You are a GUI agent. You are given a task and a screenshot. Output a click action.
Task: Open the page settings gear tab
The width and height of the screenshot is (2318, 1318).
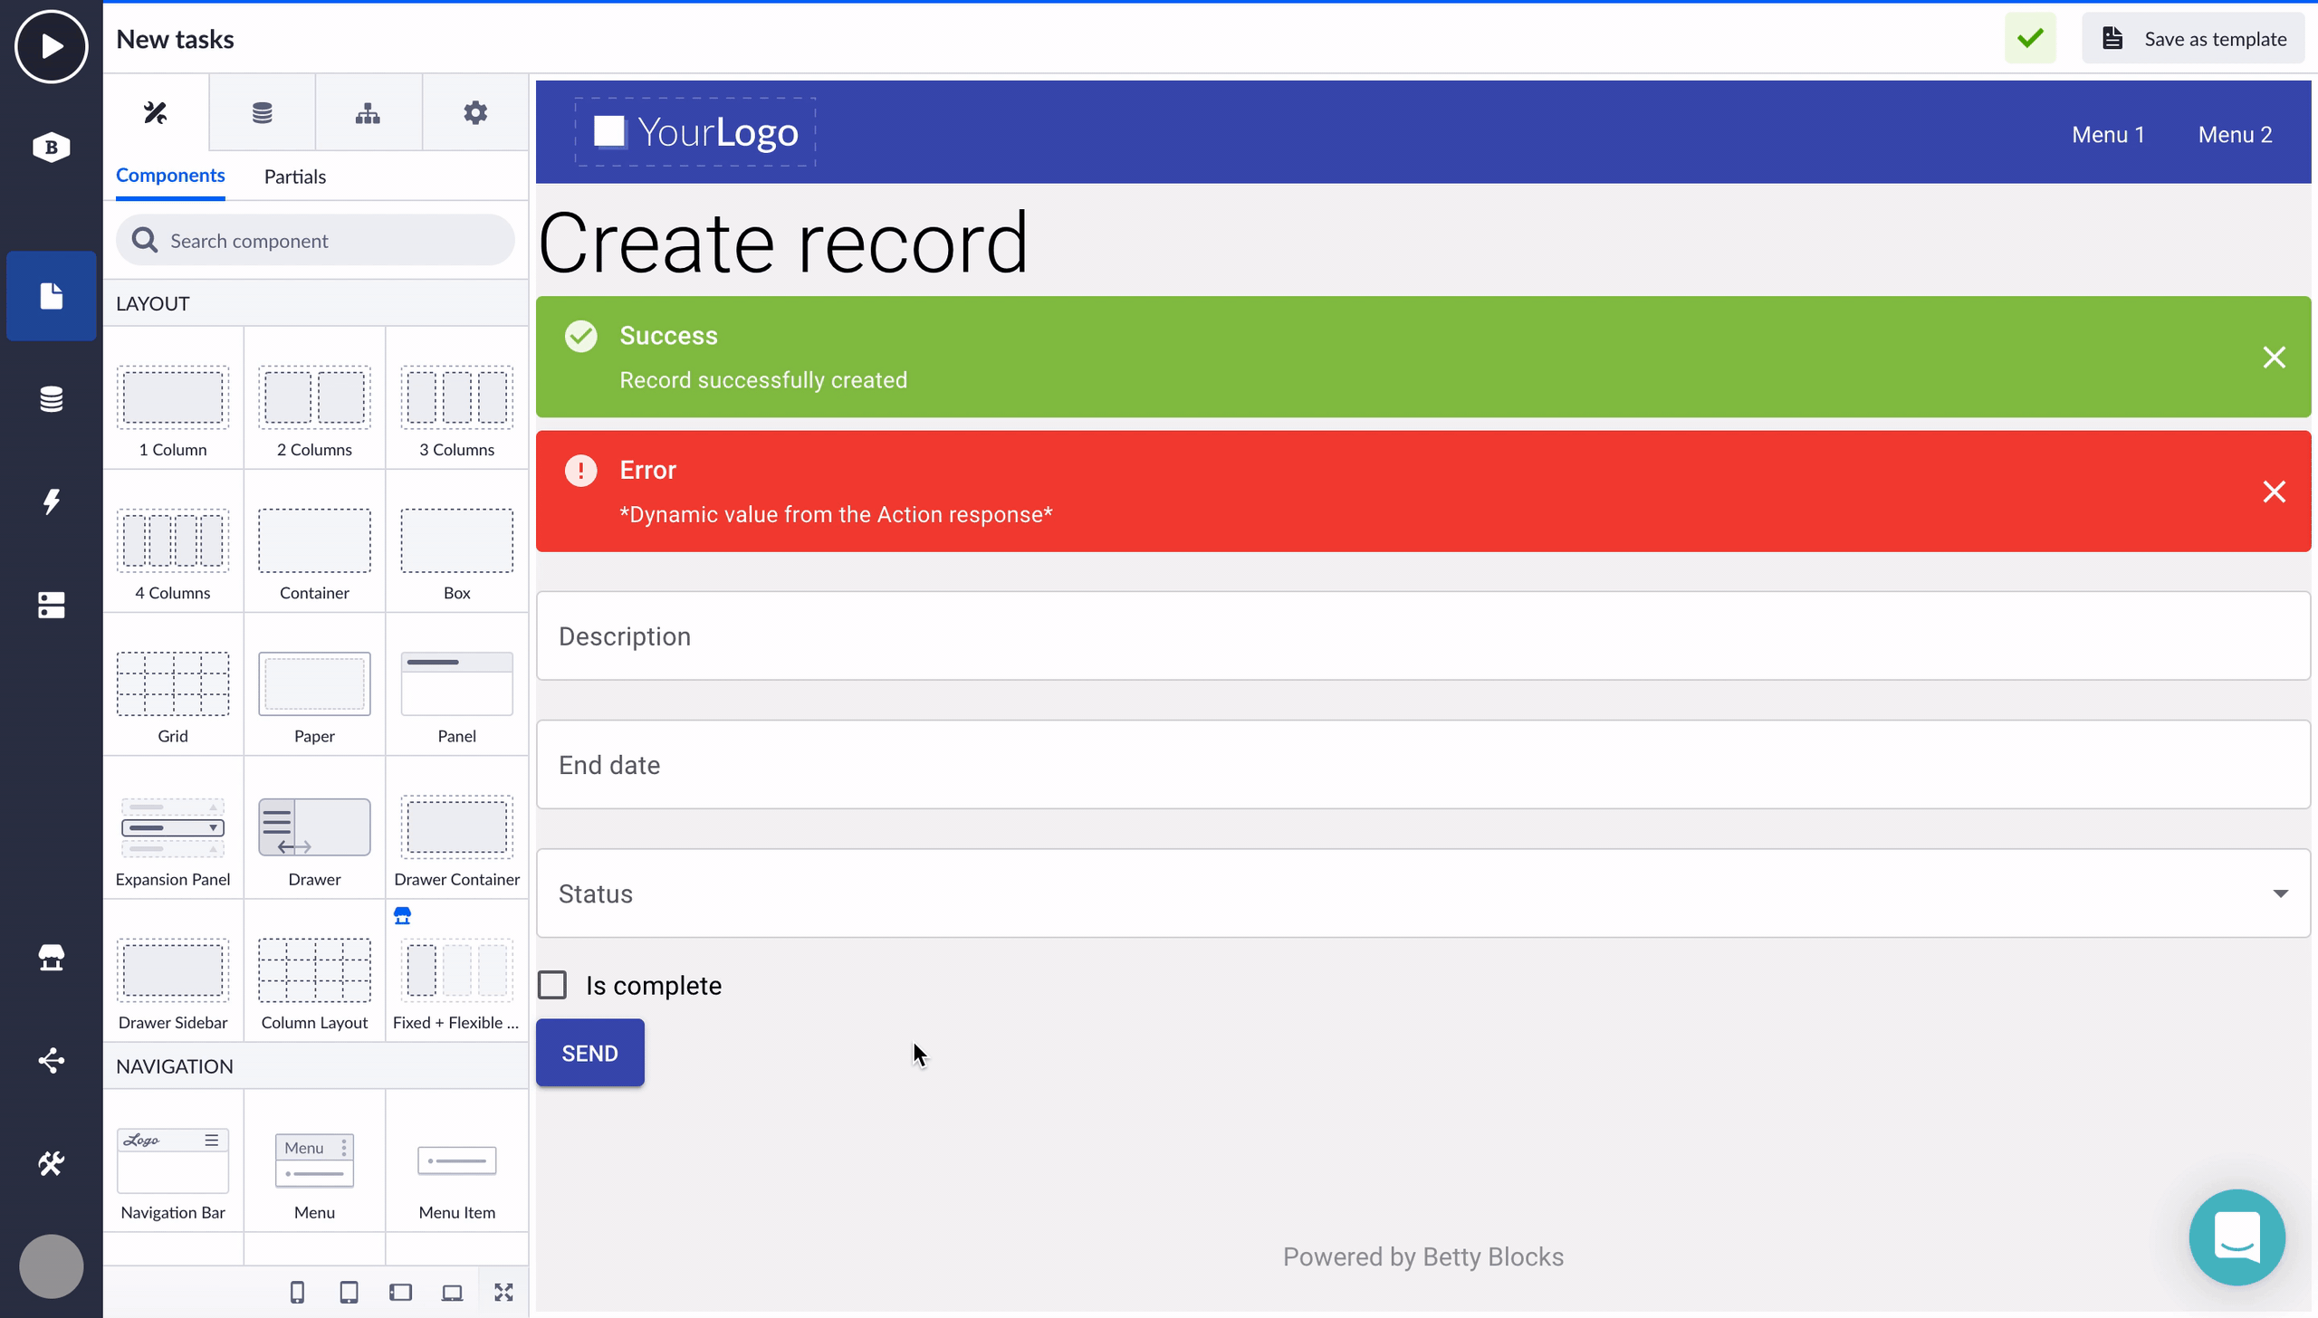474,113
